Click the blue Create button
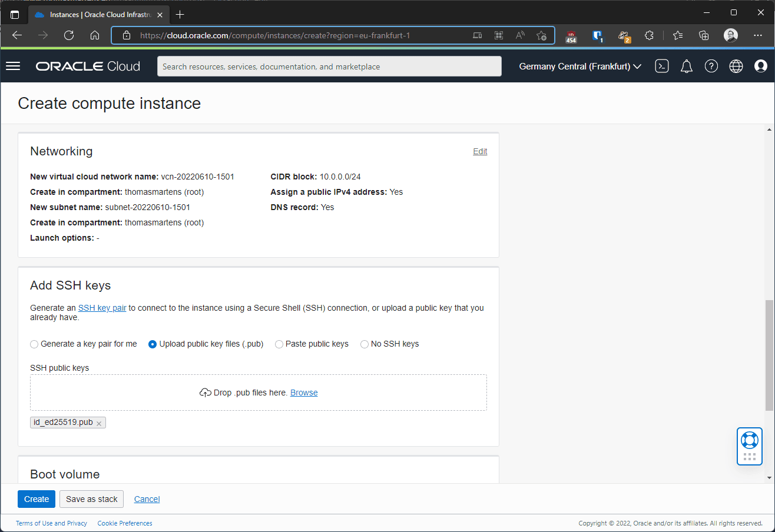The width and height of the screenshot is (775, 532). 37,499
